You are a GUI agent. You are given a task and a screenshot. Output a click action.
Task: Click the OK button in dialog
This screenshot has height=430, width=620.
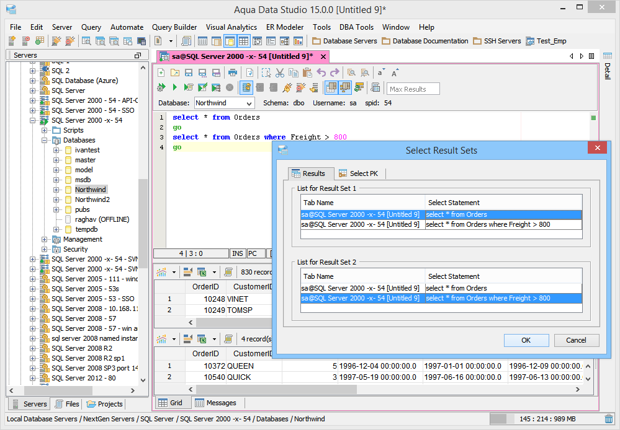pyautogui.click(x=526, y=340)
